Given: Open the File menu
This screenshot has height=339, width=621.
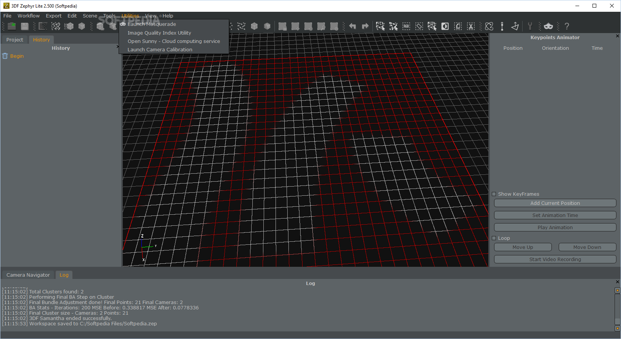Looking at the screenshot, I should [x=7, y=16].
